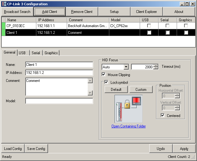Toggle USB checkbox in Client 1 row

[149, 33]
